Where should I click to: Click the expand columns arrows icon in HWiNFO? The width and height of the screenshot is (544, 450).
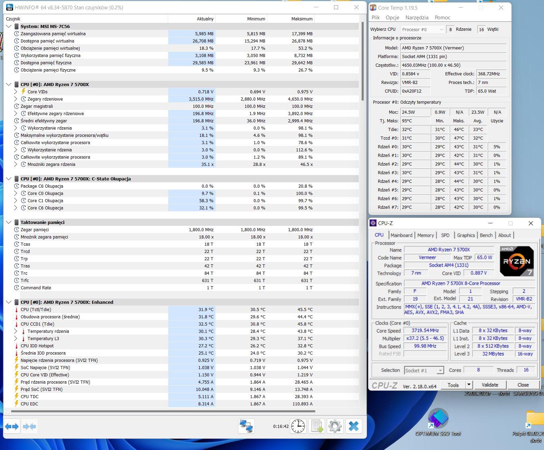pos(12,426)
